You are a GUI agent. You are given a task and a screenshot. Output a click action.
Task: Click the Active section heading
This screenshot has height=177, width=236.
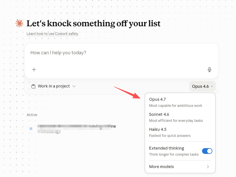[32, 115]
